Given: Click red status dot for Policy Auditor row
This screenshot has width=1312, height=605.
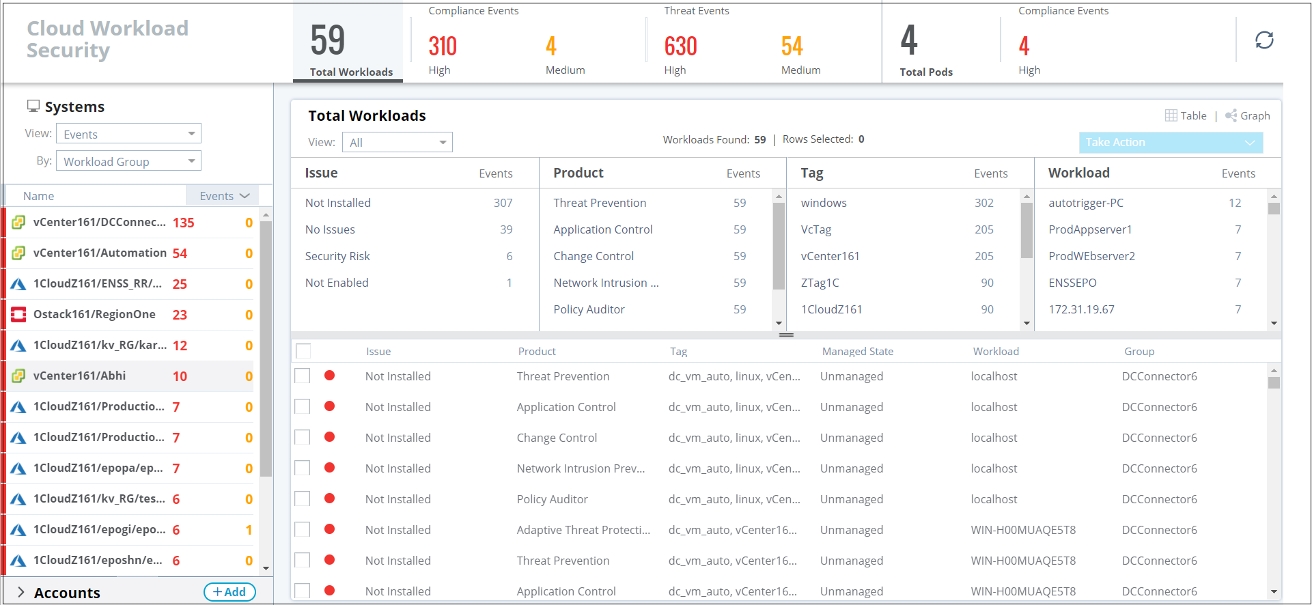Looking at the screenshot, I should 329,498.
